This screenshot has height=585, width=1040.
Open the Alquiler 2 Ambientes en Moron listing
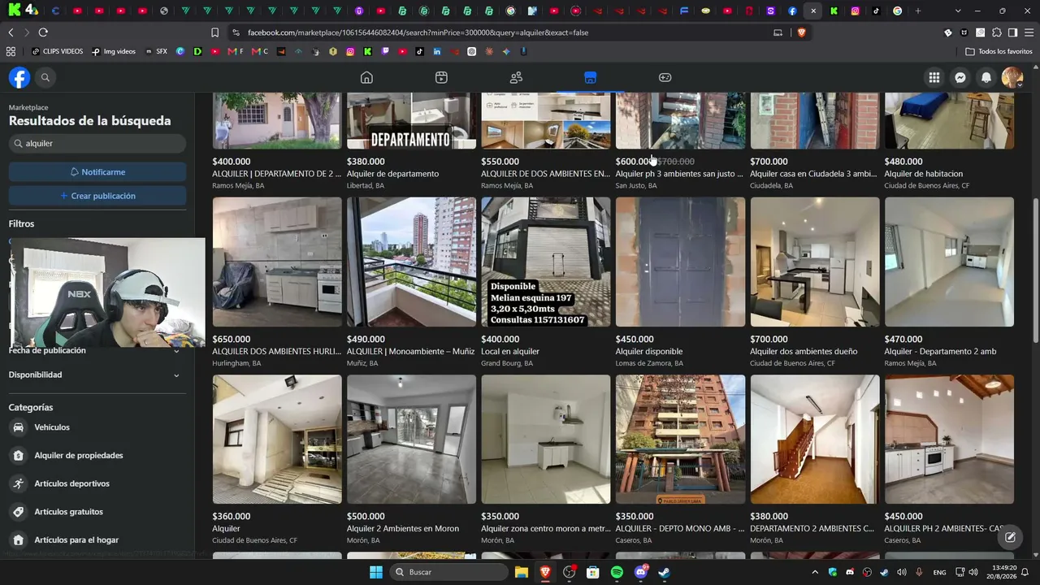(x=403, y=529)
